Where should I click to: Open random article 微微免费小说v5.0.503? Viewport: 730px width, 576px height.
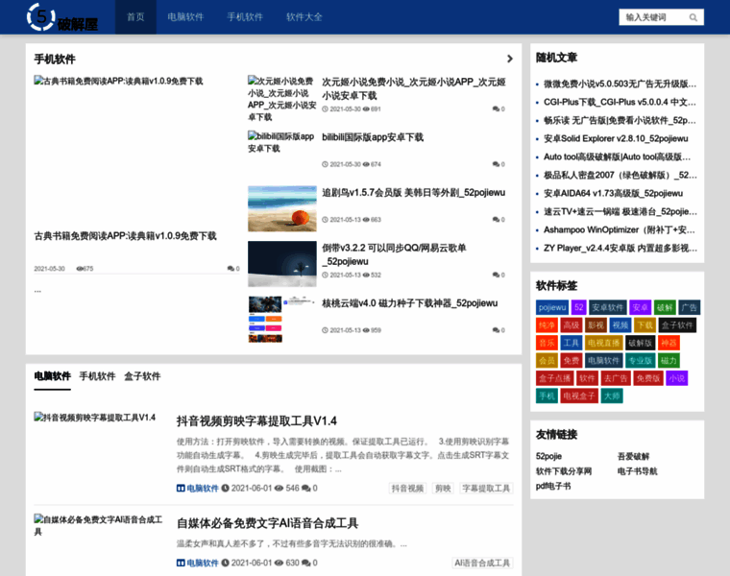(x=620, y=84)
